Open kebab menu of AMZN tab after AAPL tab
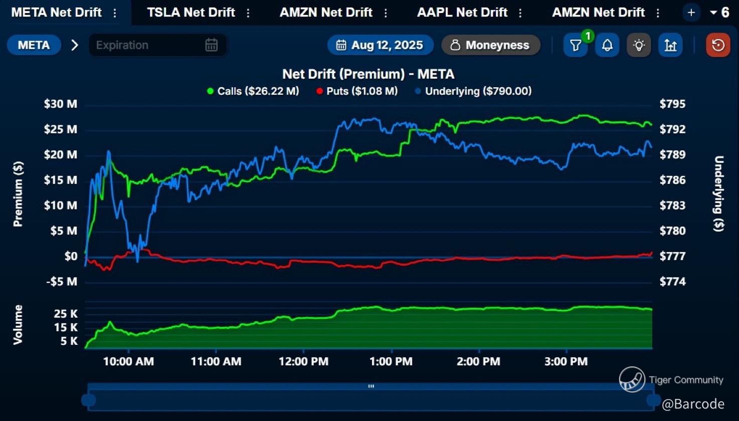 pyautogui.click(x=658, y=13)
